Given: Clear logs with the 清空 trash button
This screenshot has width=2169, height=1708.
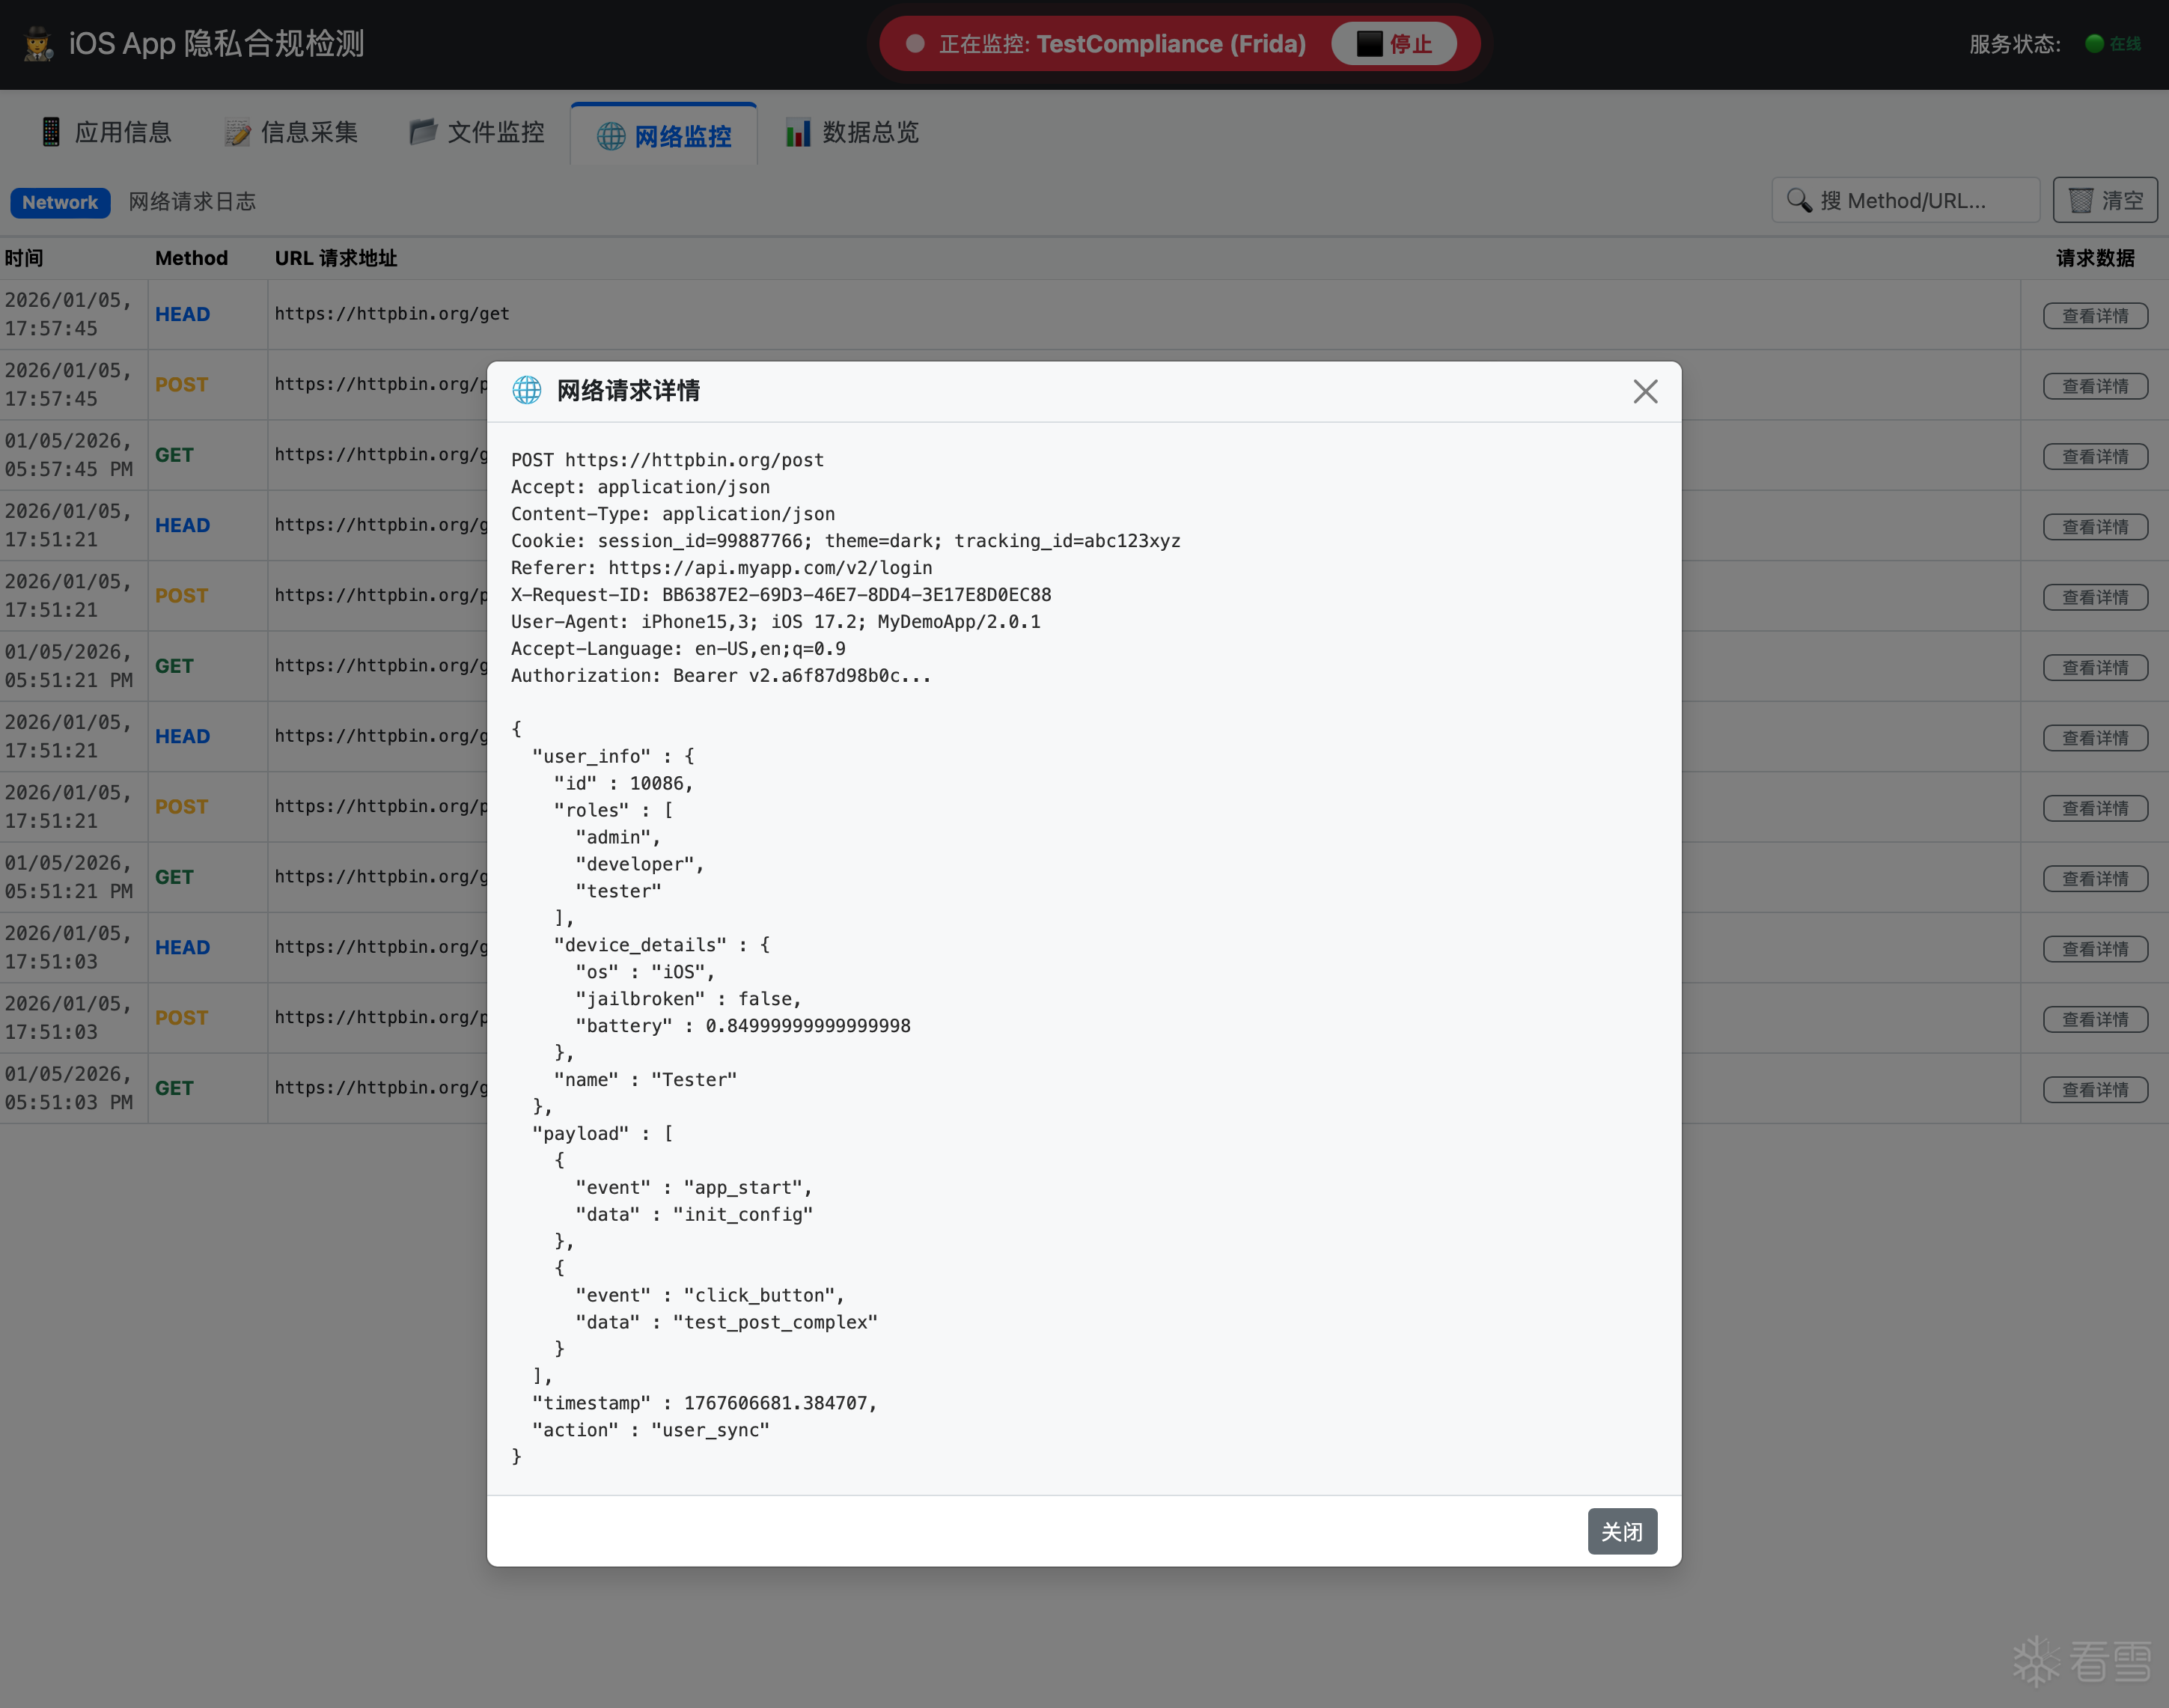Looking at the screenshot, I should click(x=2105, y=200).
